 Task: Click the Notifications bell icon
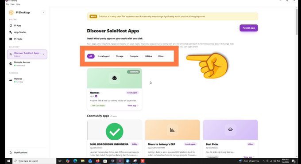pyautogui.click(x=11, y=152)
